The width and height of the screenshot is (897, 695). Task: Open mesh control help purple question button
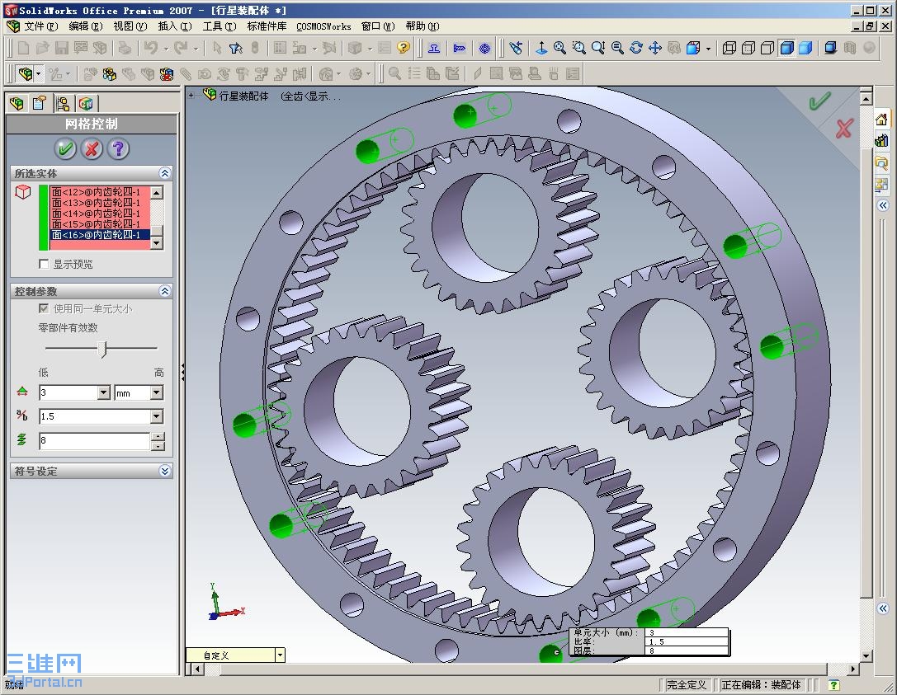[x=119, y=149]
